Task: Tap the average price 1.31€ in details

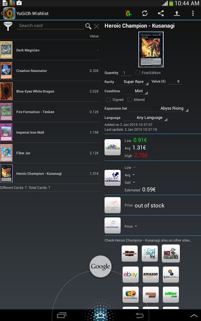Action: [x=139, y=148]
